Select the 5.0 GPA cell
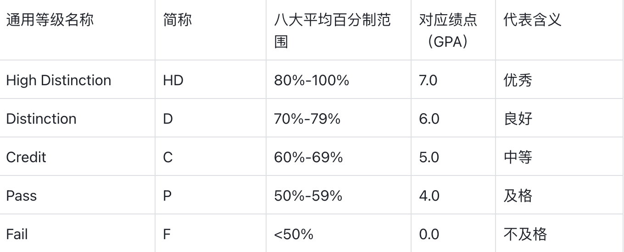Screen dimensions: 624x252 [429, 158]
